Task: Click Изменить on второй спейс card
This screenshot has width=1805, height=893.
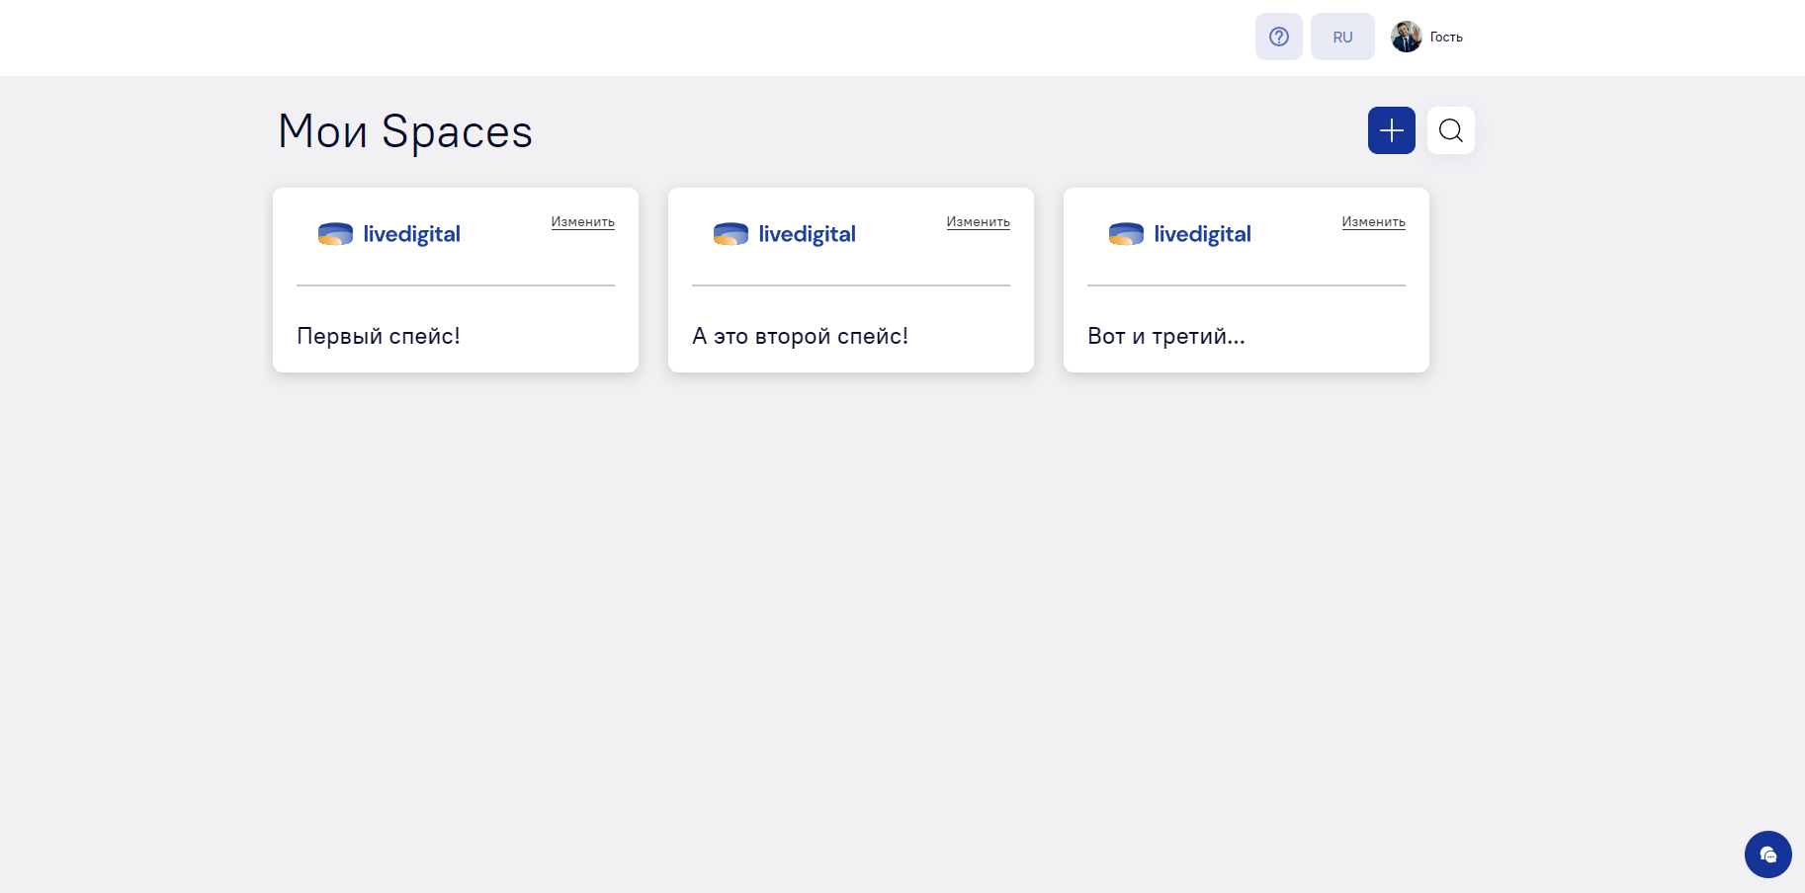Action: coord(979,222)
